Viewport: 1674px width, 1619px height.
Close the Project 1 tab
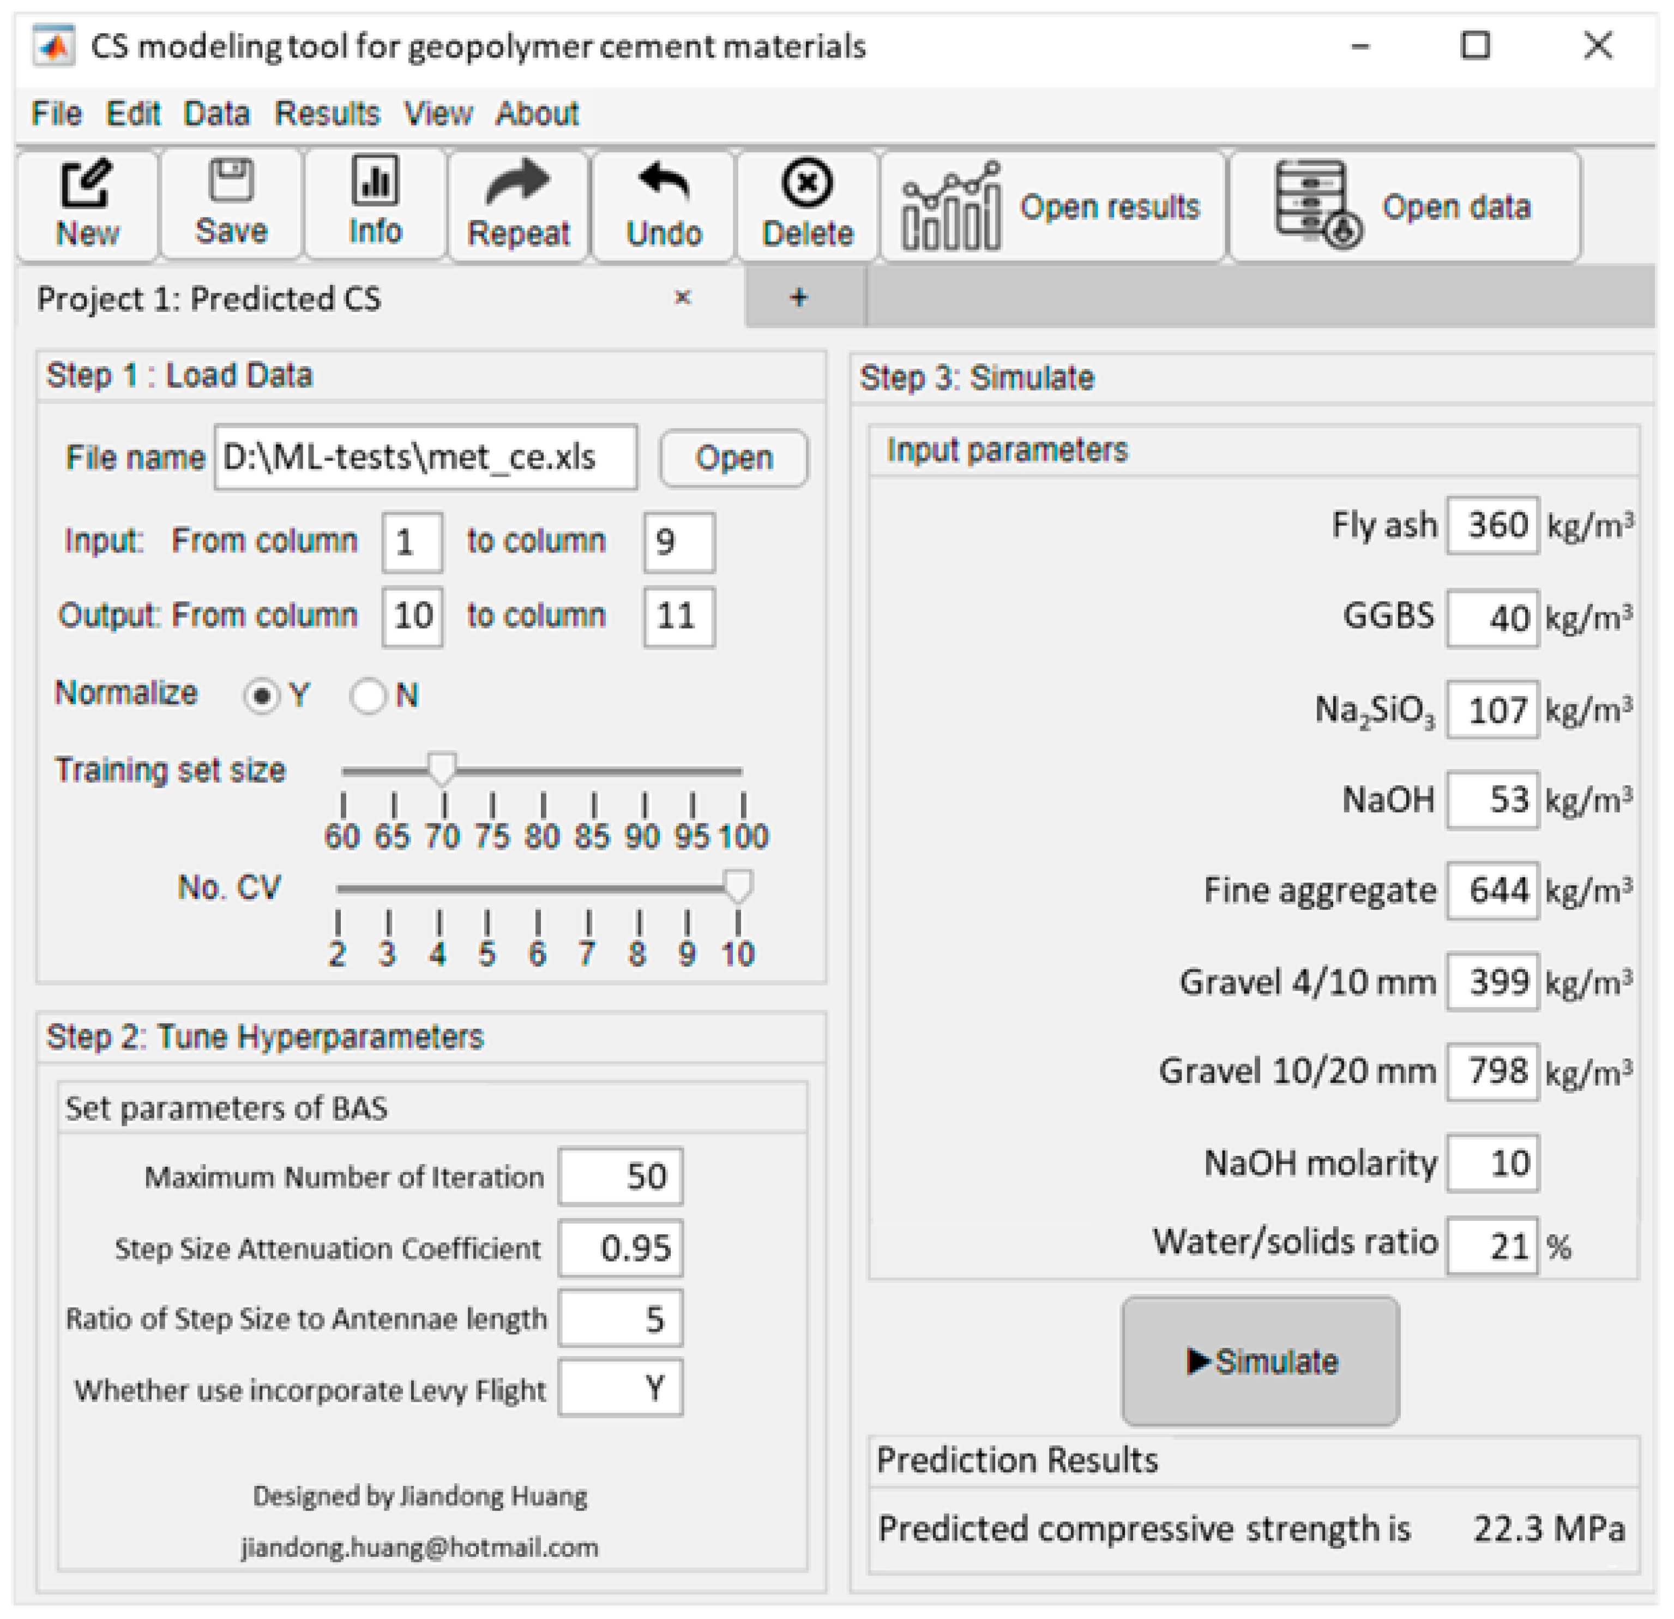[x=682, y=298]
